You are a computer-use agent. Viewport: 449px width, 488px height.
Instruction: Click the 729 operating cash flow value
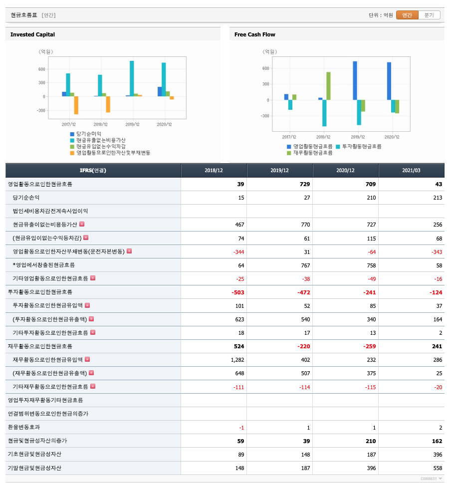point(305,184)
